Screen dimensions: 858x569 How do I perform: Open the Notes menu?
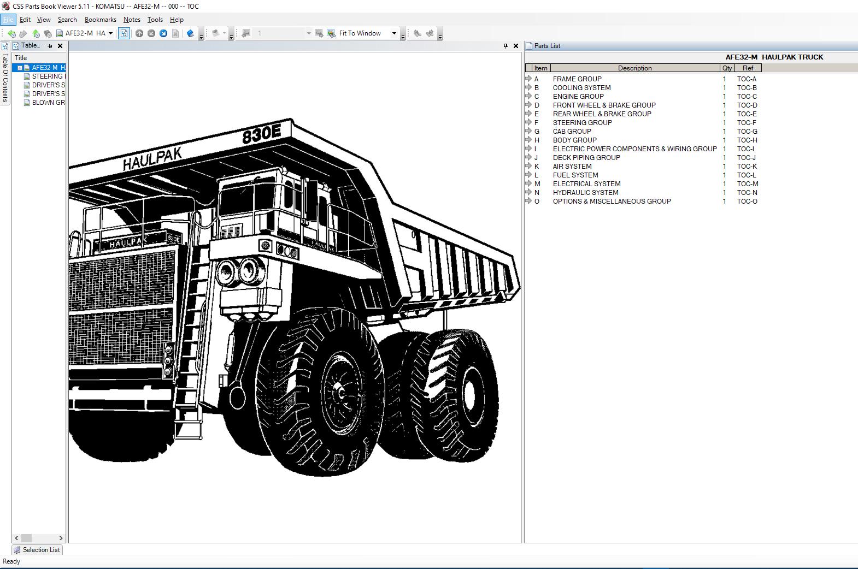(x=132, y=20)
